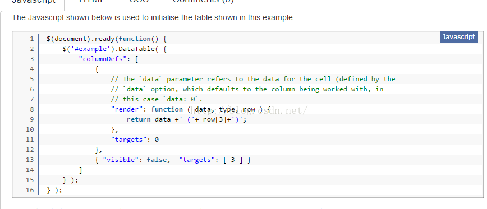The height and width of the screenshot is (209, 487).
Task: Click "return data +' ('+ row[3]+')';" line
Action: click(187, 120)
